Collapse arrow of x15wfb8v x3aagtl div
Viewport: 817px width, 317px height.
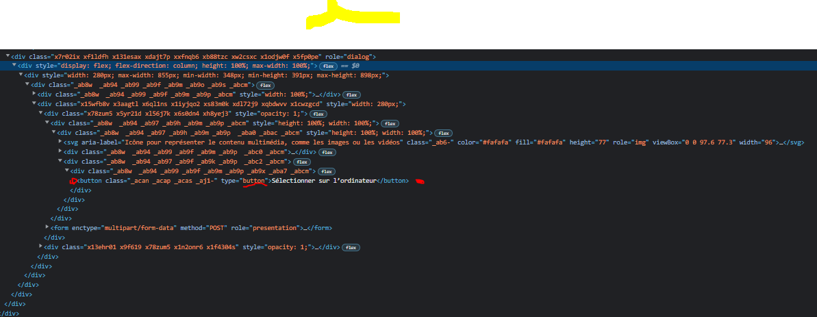34,104
